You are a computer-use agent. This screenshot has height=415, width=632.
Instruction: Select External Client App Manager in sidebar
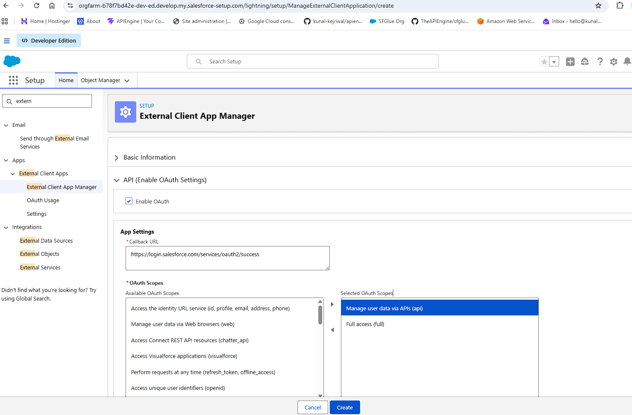tap(62, 187)
